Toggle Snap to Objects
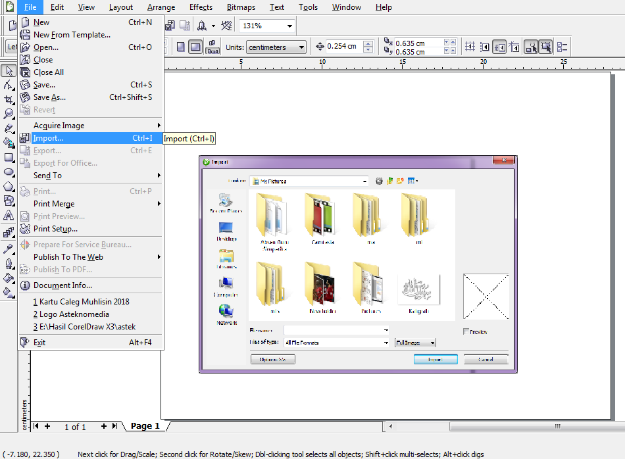 point(499,47)
